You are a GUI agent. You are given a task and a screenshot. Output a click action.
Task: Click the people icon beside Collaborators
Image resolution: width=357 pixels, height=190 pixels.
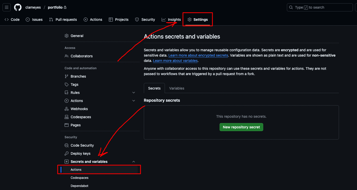tap(67, 56)
